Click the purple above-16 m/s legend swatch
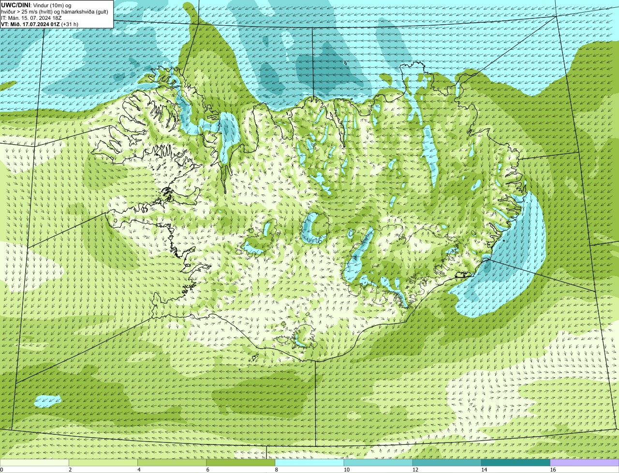This screenshot has width=619, height=473. [x=585, y=463]
